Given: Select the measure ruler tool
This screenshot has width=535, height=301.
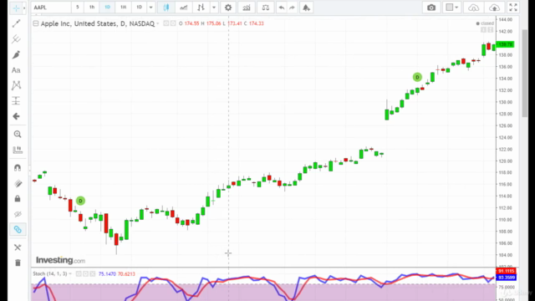Looking at the screenshot, I should (18, 150).
